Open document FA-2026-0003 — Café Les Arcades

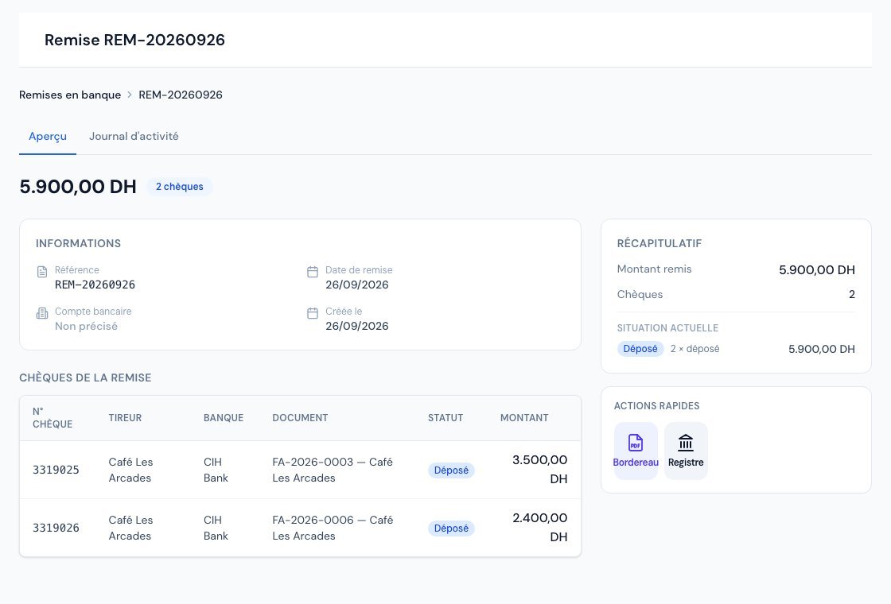tap(333, 470)
